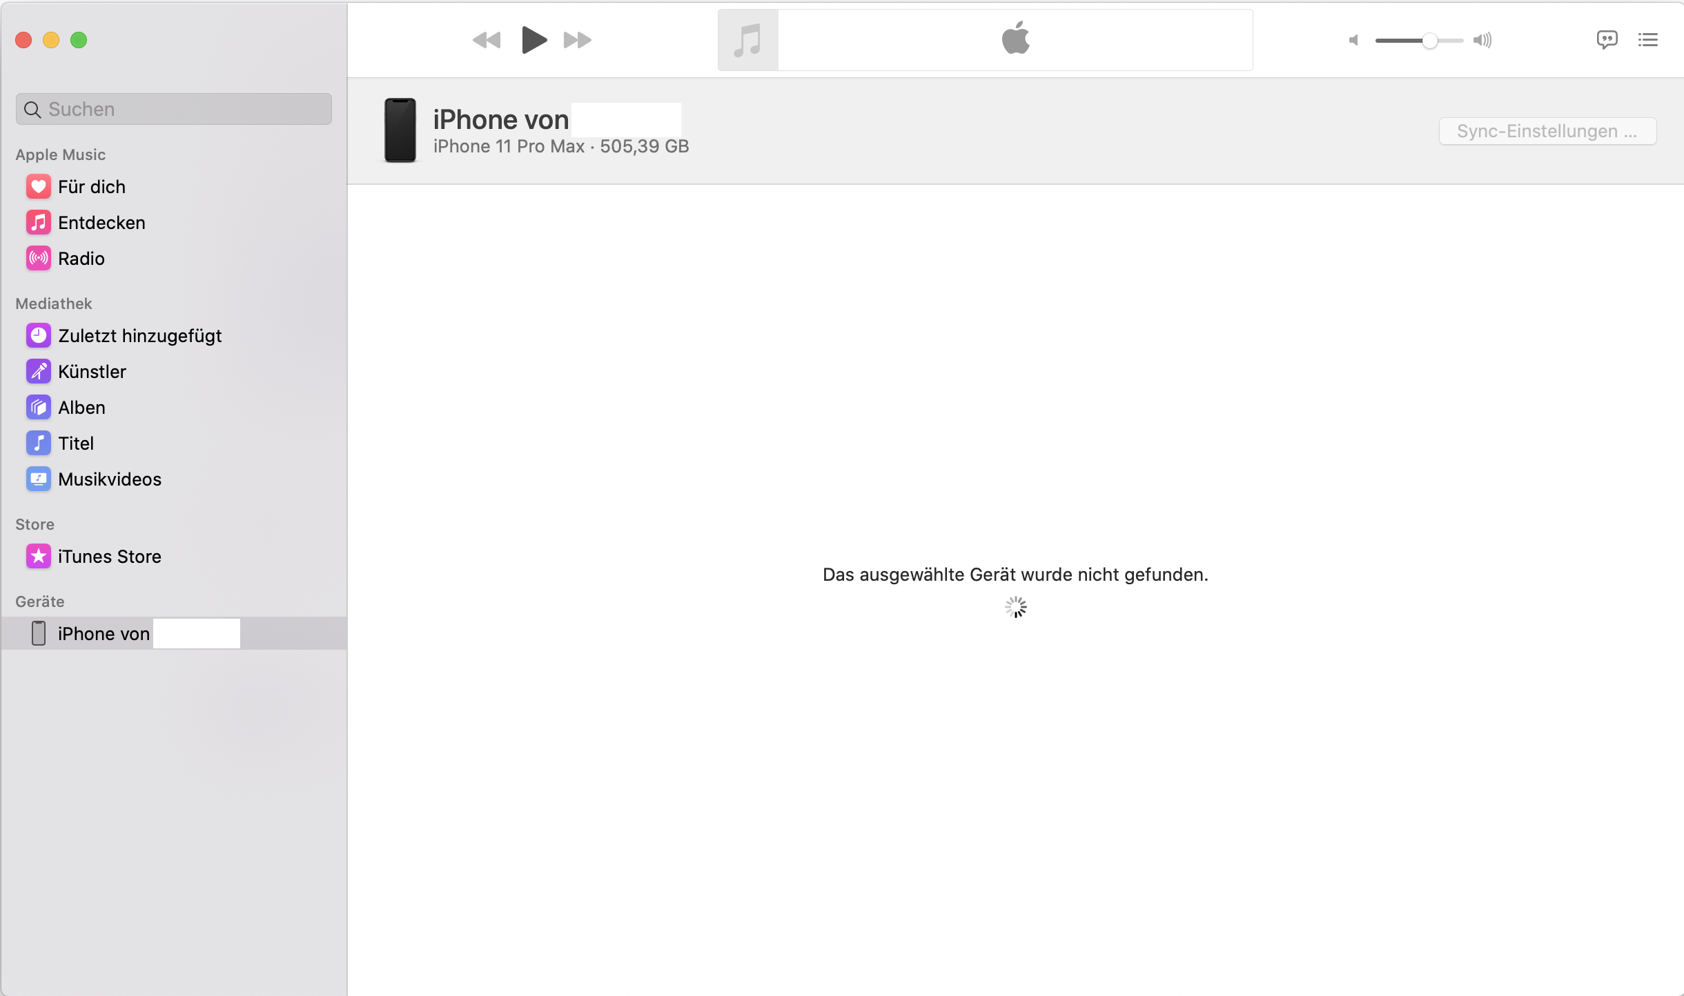Go to the iTunes Store
The height and width of the screenshot is (996, 1684).
coord(109,557)
